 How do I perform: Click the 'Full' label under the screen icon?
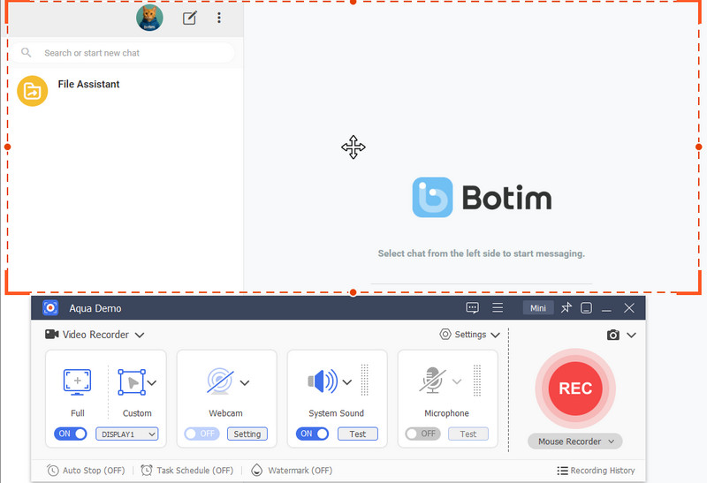click(x=78, y=413)
